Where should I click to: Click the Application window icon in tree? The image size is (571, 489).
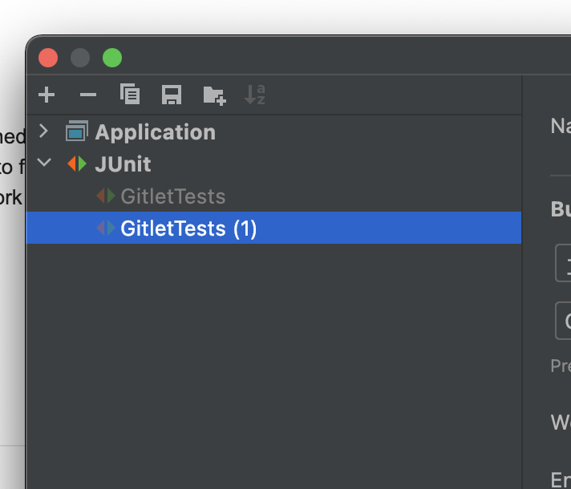pyautogui.click(x=77, y=132)
